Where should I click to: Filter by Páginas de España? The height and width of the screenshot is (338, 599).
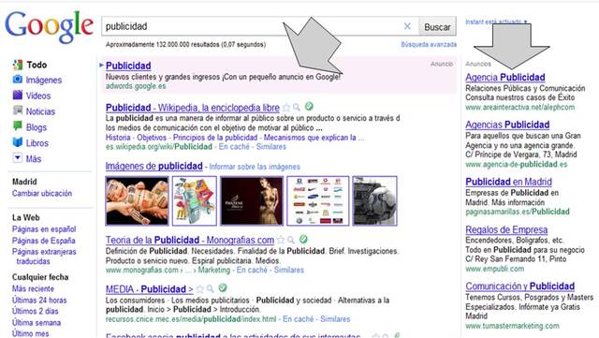coord(44,241)
